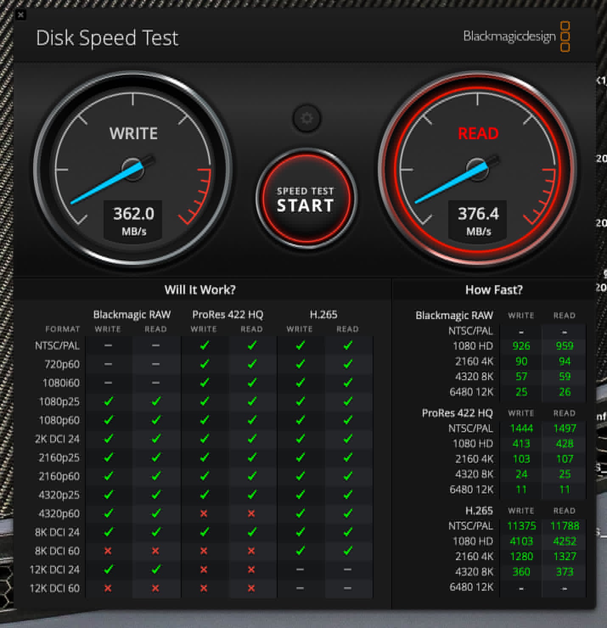The width and height of the screenshot is (607, 628).
Task: Select Blackmagic RAW 4320 8K read value 59
Action: pos(565,376)
